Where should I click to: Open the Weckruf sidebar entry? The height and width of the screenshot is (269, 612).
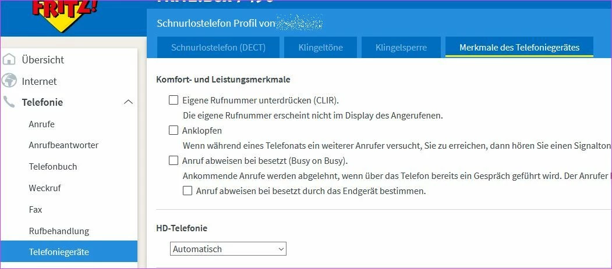click(x=45, y=188)
